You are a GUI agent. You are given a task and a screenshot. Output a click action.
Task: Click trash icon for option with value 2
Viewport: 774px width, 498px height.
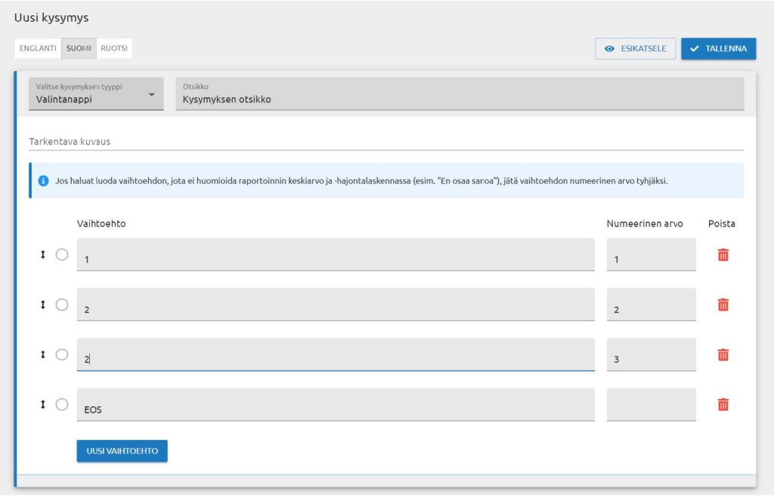[x=723, y=305]
